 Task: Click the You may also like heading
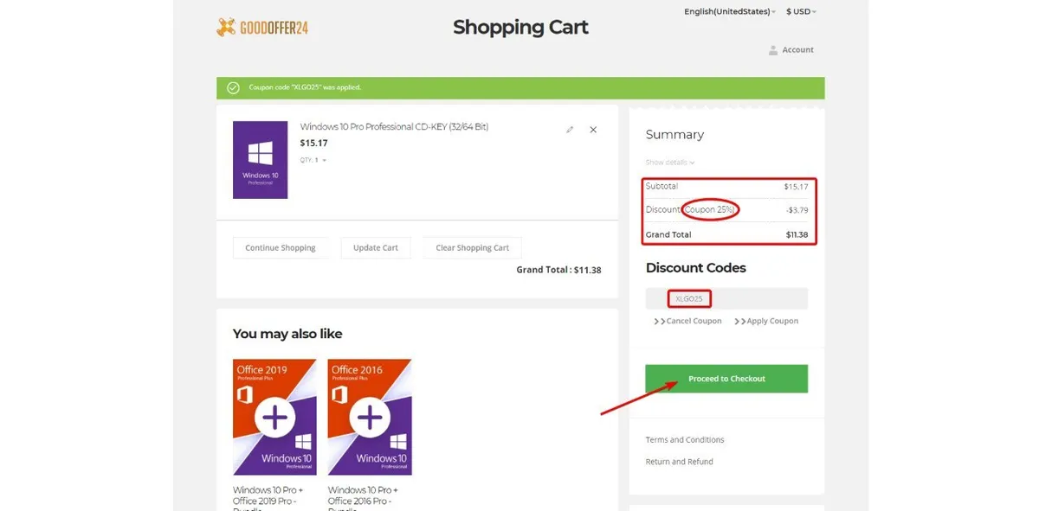[x=287, y=334]
